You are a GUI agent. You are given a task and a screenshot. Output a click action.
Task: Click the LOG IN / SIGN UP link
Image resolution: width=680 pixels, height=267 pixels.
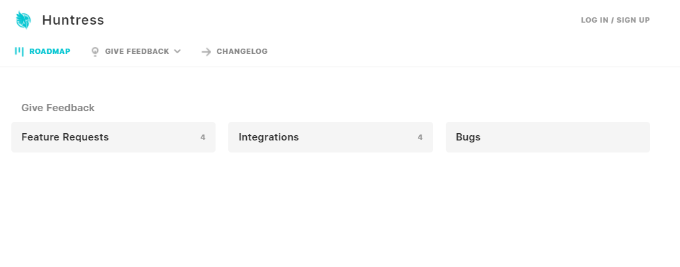pos(615,20)
